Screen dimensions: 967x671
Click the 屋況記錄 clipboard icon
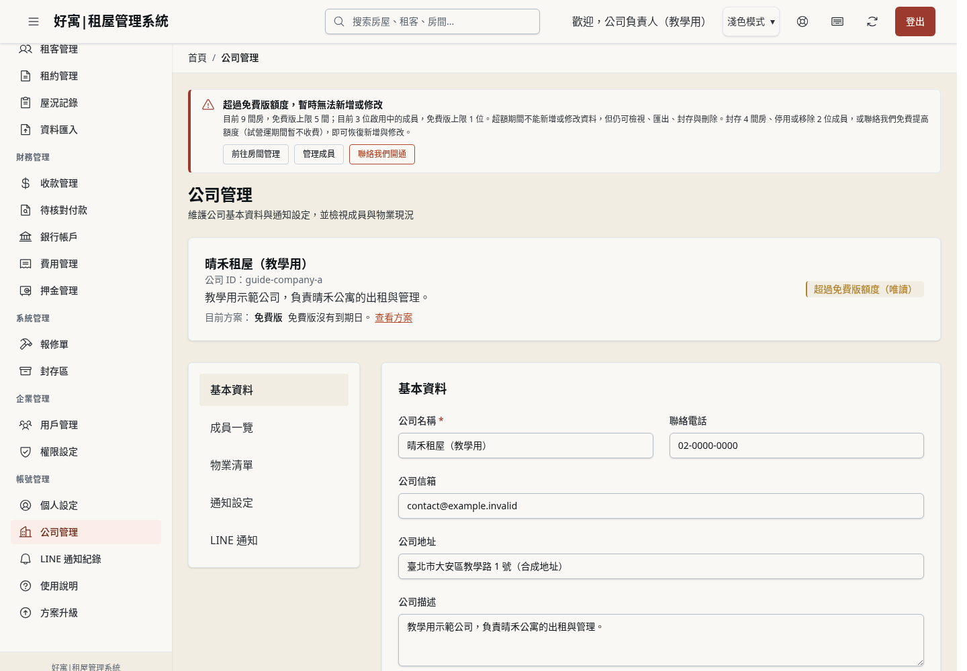[x=26, y=103]
